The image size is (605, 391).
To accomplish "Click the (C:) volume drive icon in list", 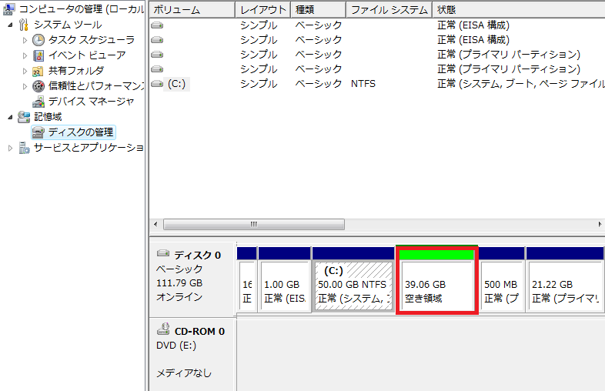I will click(157, 84).
